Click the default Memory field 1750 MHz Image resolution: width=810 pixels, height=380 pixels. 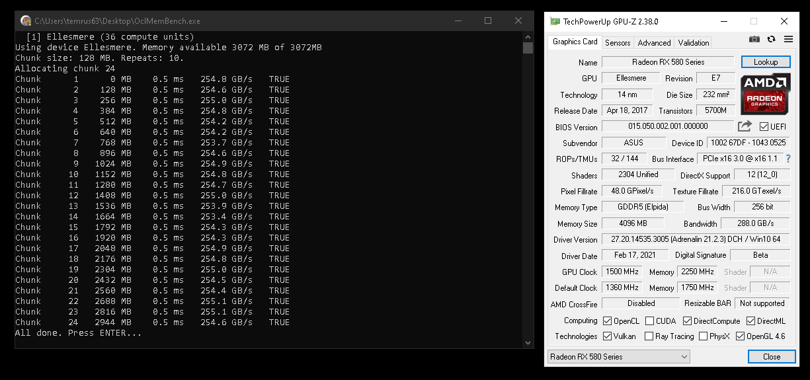(697, 287)
